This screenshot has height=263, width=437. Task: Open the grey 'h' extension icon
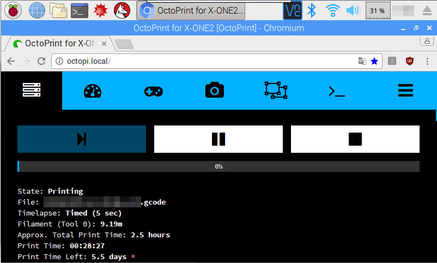[392, 61]
